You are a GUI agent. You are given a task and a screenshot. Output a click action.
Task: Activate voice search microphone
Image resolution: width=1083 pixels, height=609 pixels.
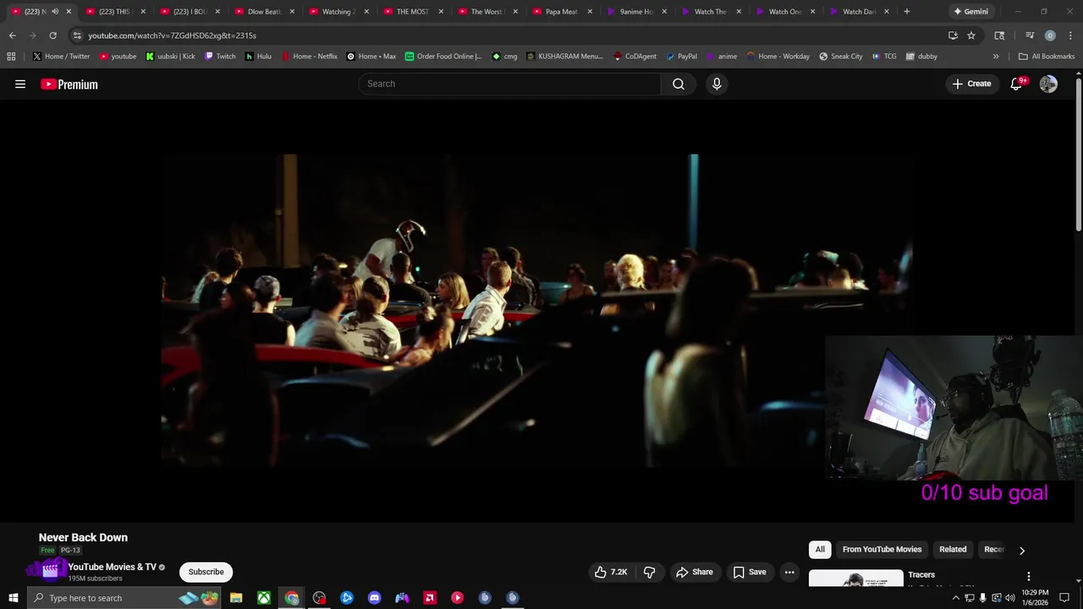point(717,84)
